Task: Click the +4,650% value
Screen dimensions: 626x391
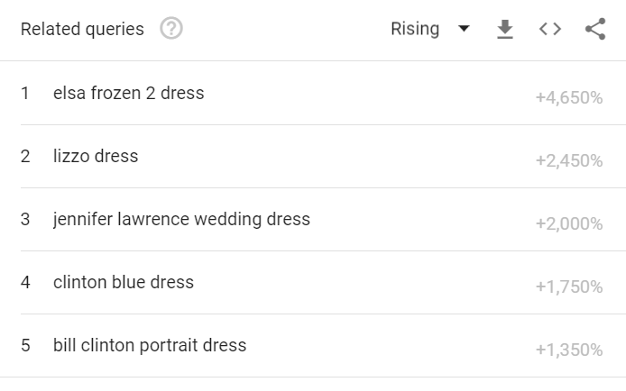Action: coord(569,97)
